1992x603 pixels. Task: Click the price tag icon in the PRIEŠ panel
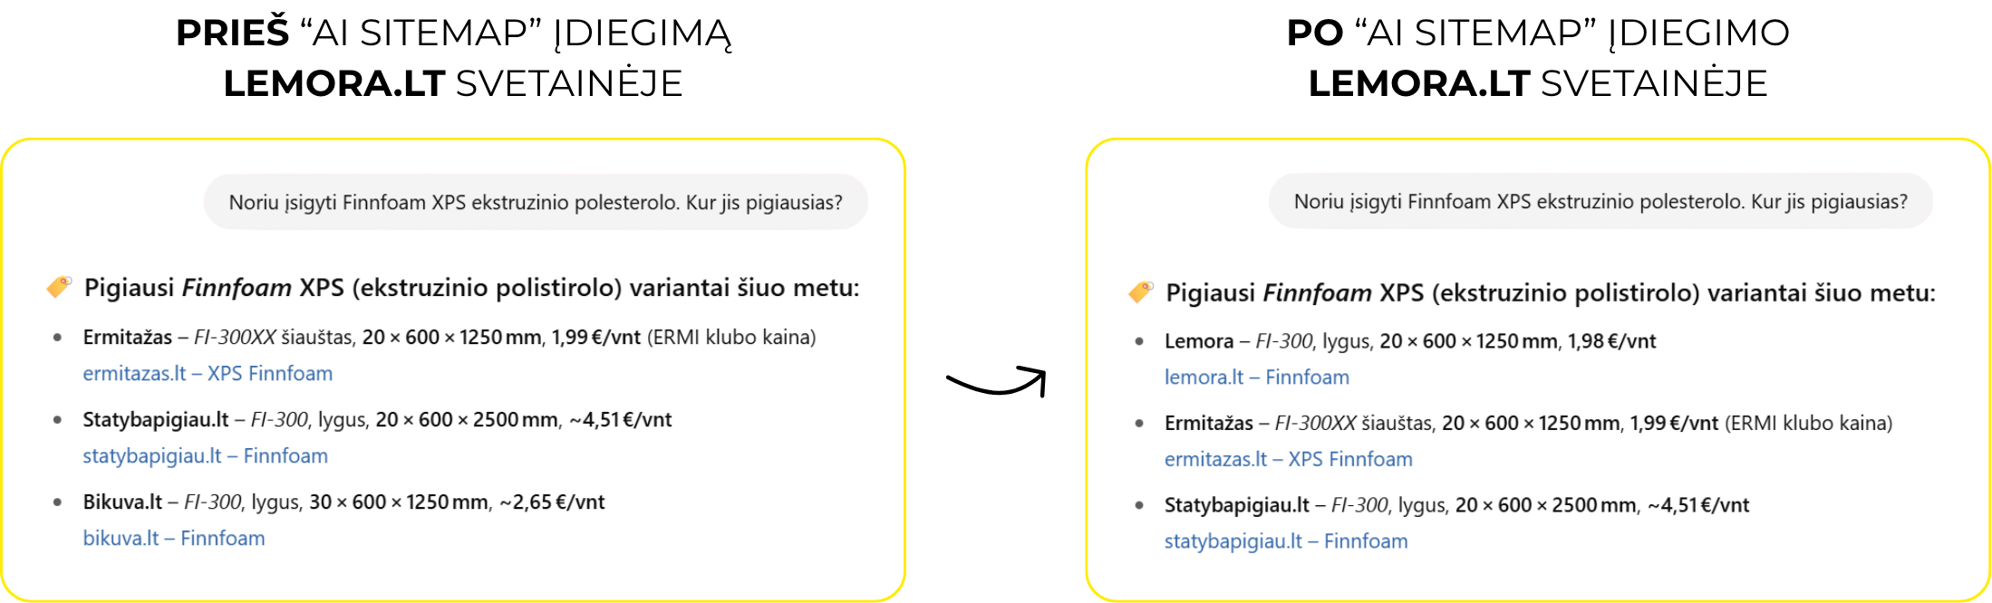pos(59,287)
